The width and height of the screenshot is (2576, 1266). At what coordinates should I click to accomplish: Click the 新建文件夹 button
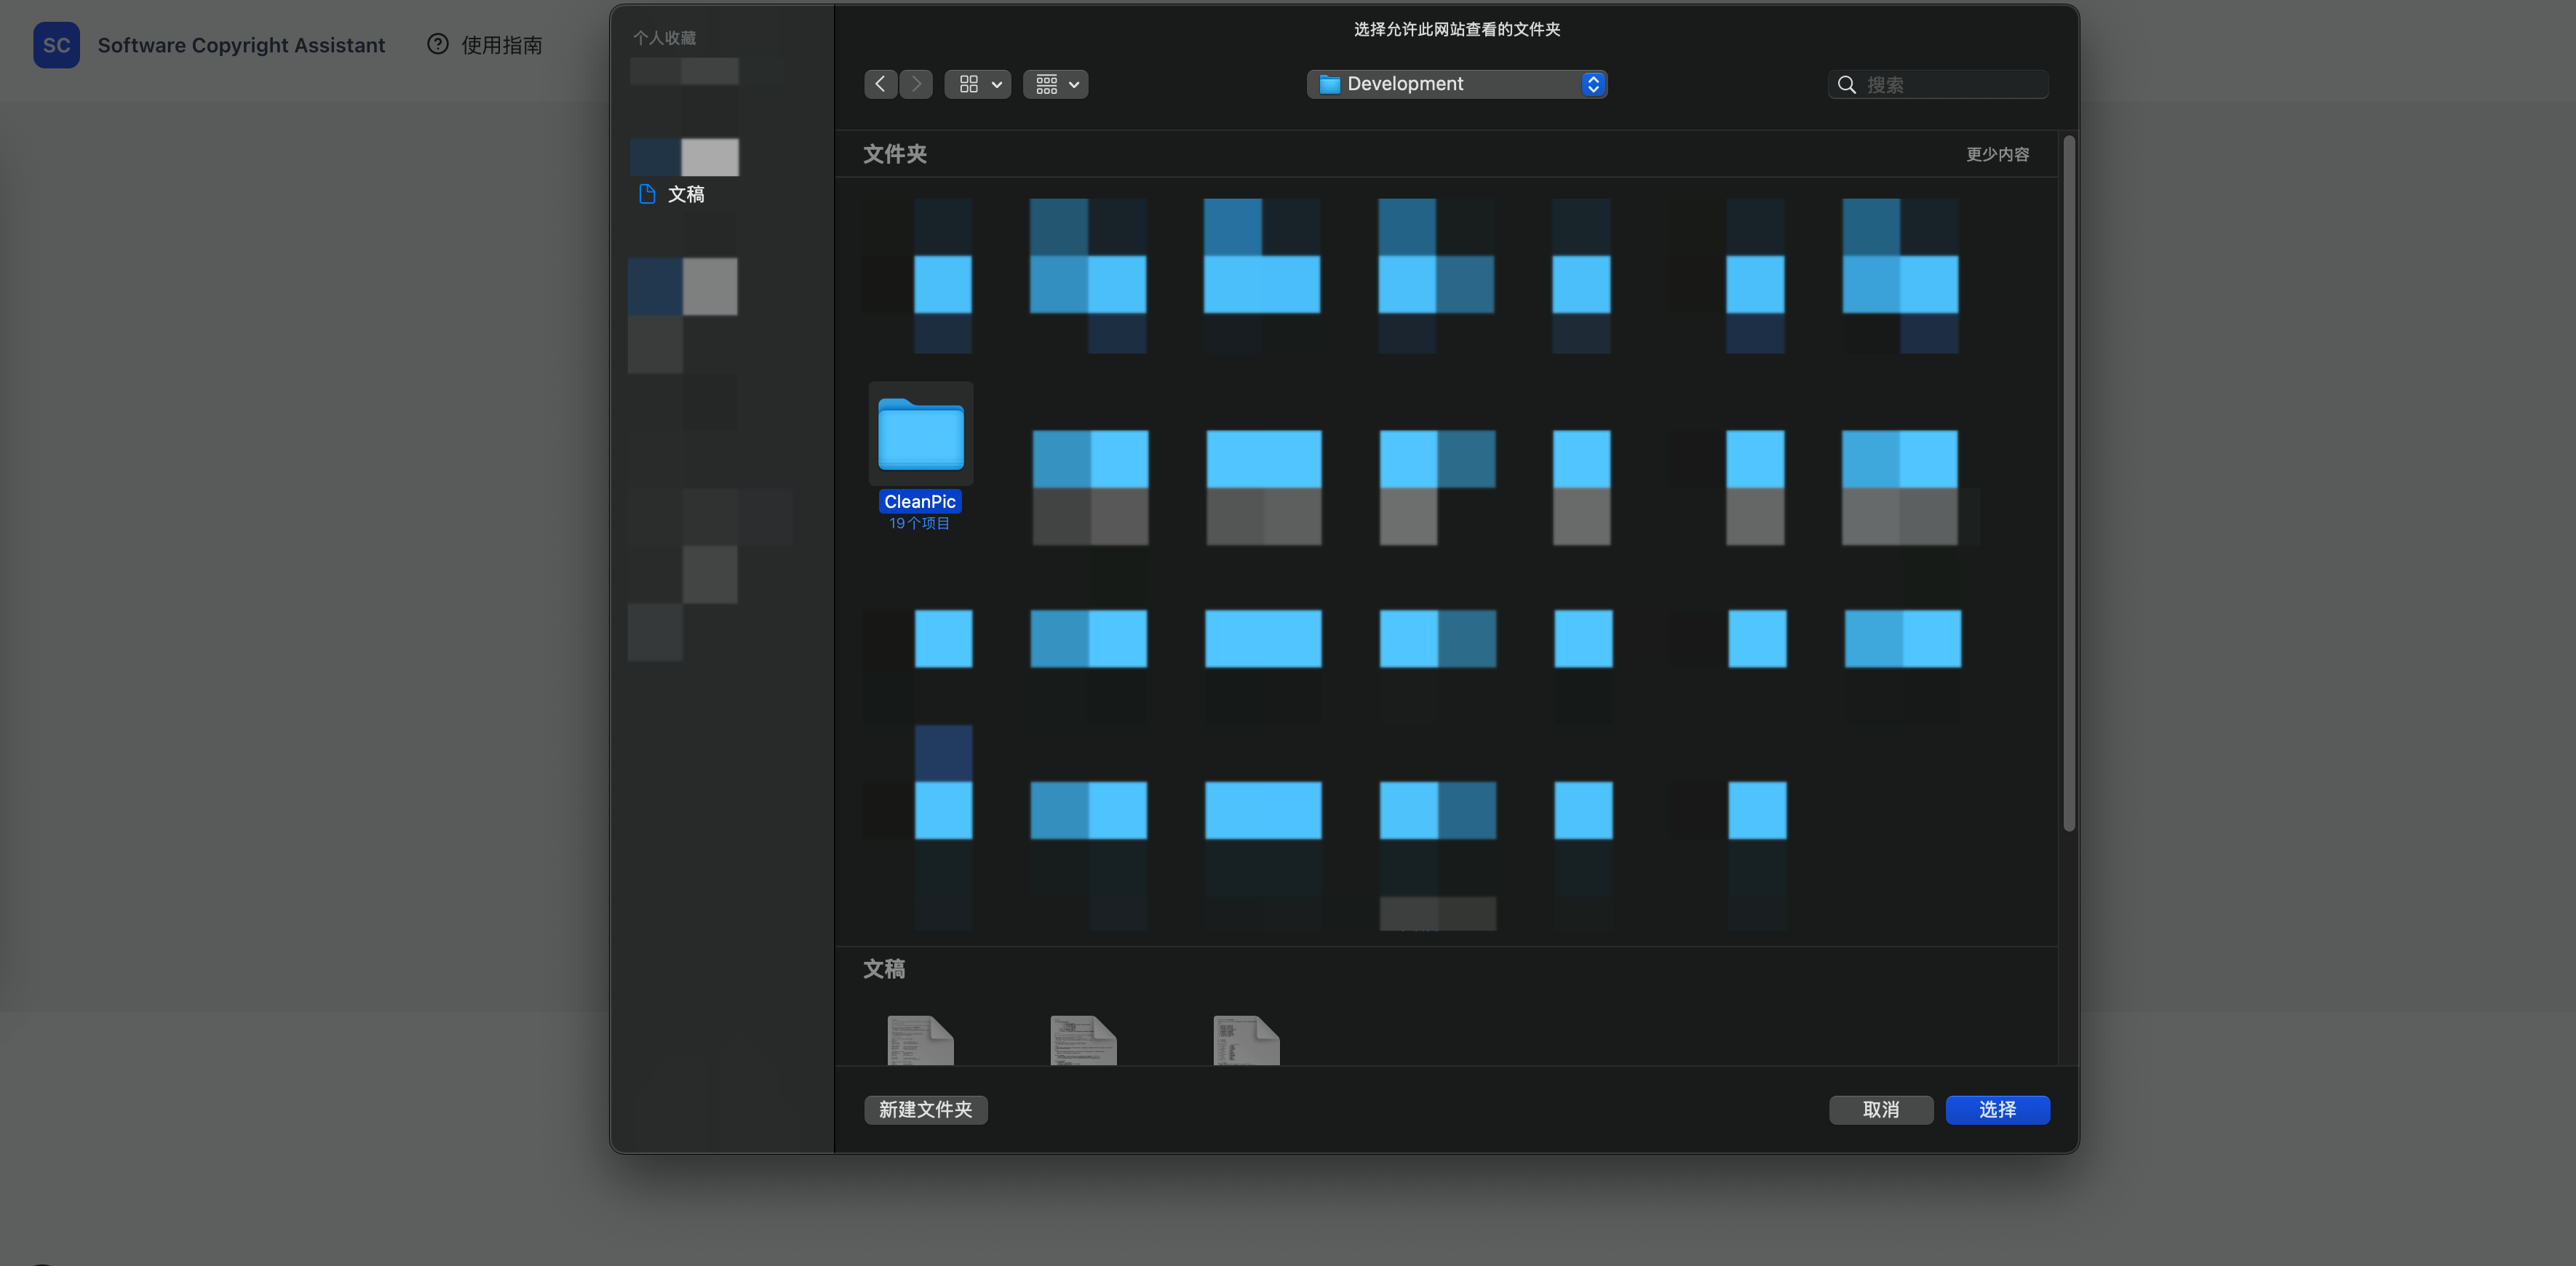[x=925, y=1109]
